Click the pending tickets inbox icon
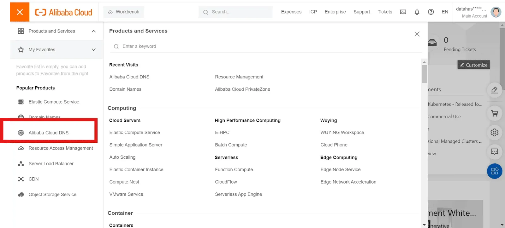Image resolution: width=505 pixels, height=228 pixels. click(x=432, y=43)
